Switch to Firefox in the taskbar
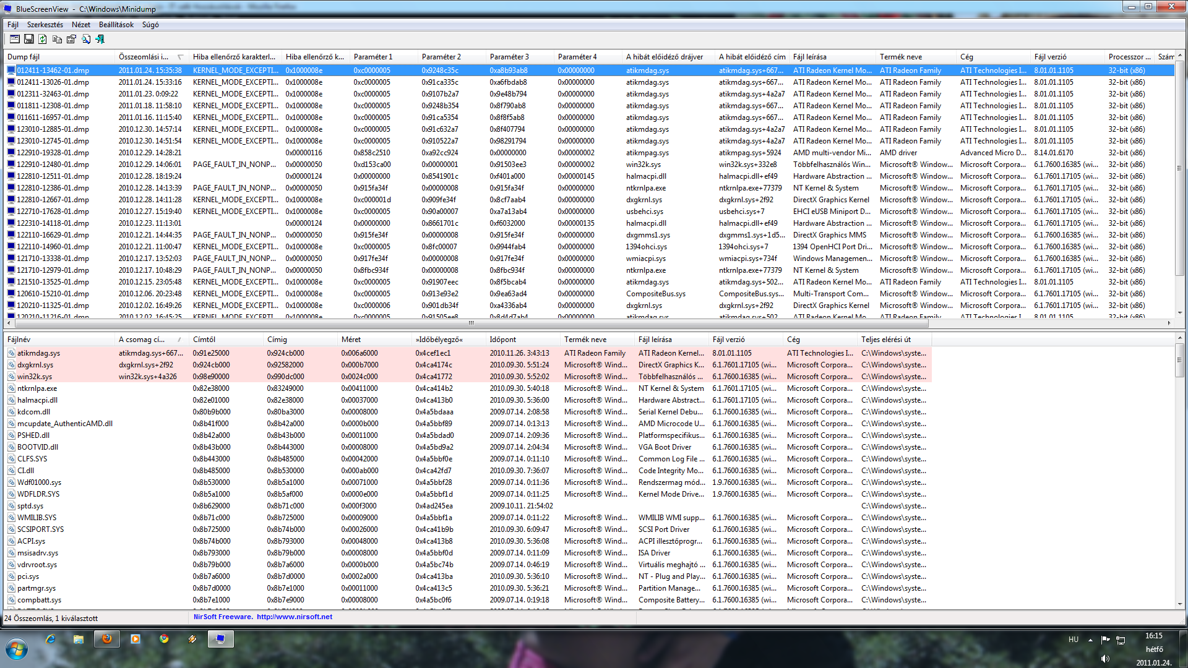Image resolution: width=1188 pixels, height=668 pixels. click(x=107, y=639)
